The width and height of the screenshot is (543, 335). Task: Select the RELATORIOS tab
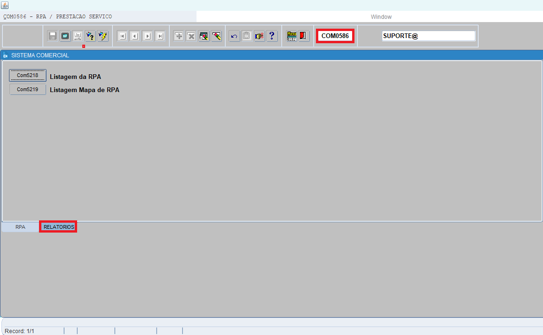pos(58,227)
